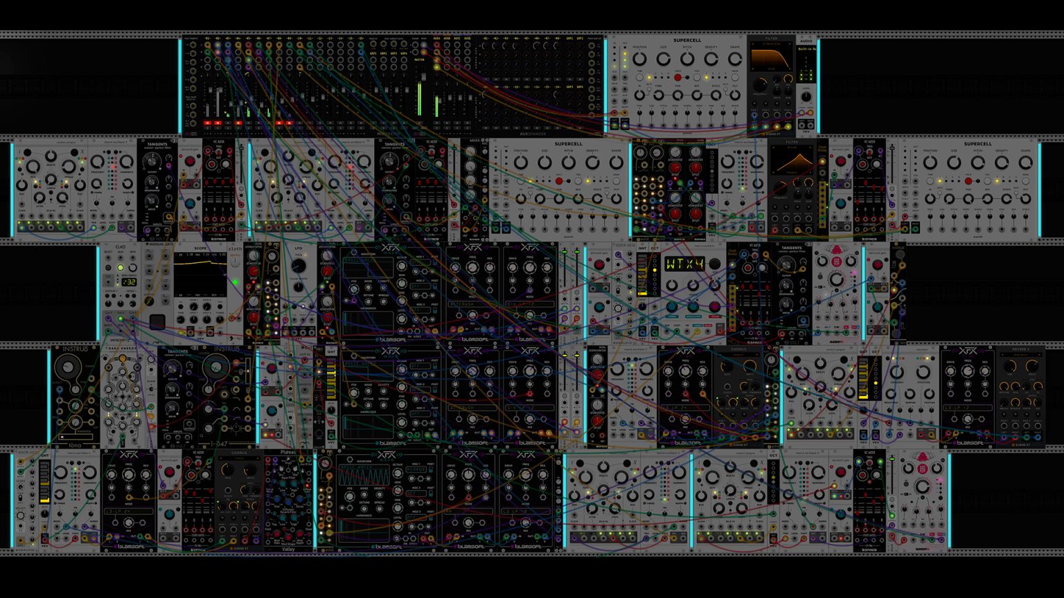Open filter type selector on low-pass FILTER module
Image resolution: width=1064 pixels, height=598 pixels.
[771, 44]
